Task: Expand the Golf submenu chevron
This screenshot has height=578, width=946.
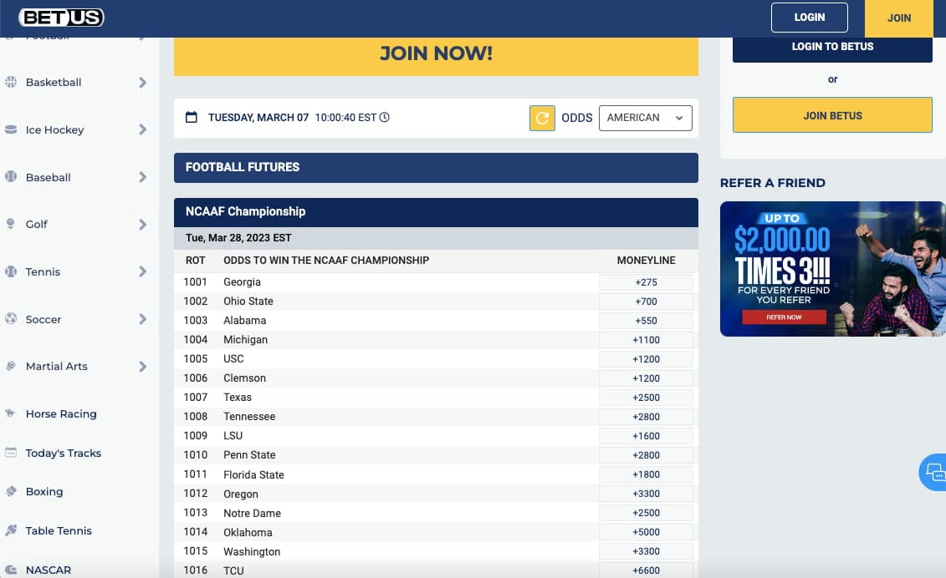Action: pyautogui.click(x=142, y=224)
